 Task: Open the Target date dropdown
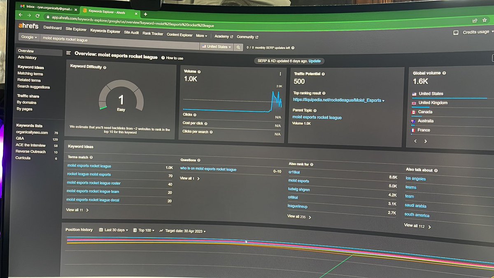tap(182, 231)
